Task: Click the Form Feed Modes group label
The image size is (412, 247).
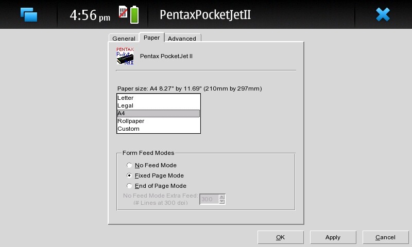Action: tap(148, 153)
